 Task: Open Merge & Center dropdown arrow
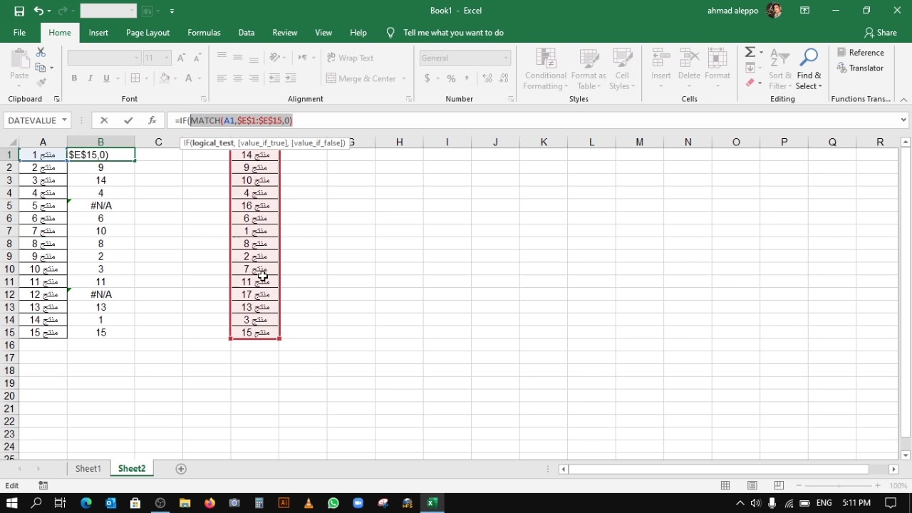pyautogui.click(x=403, y=78)
